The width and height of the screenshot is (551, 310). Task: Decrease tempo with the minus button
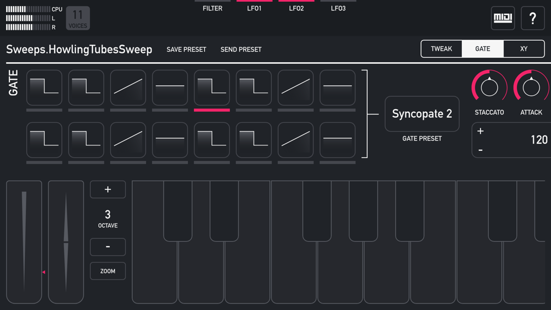point(480,150)
